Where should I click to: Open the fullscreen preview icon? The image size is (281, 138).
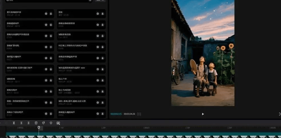coord(280,114)
